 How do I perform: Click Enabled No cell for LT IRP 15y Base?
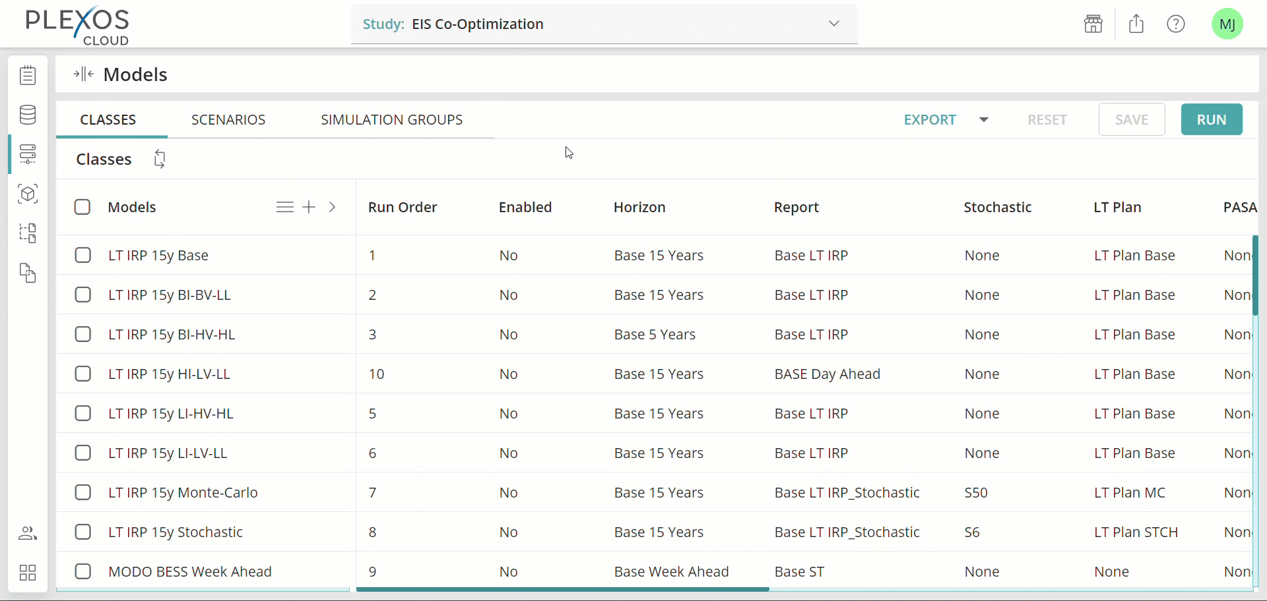click(x=508, y=255)
